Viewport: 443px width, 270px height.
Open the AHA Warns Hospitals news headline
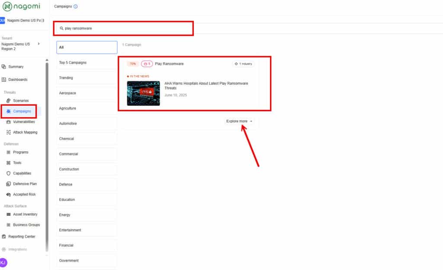coord(206,86)
